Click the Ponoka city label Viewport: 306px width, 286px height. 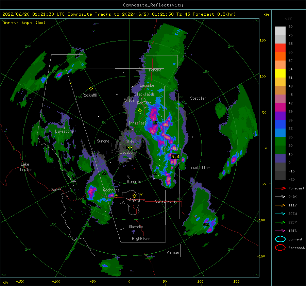pyautogui.click(x=155, y=70)
